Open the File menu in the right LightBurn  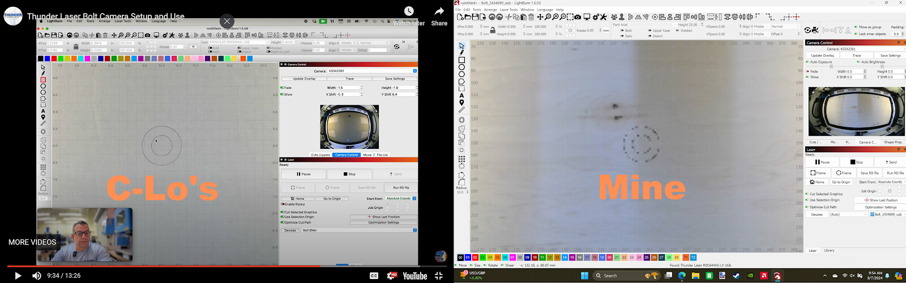[458, 10]
